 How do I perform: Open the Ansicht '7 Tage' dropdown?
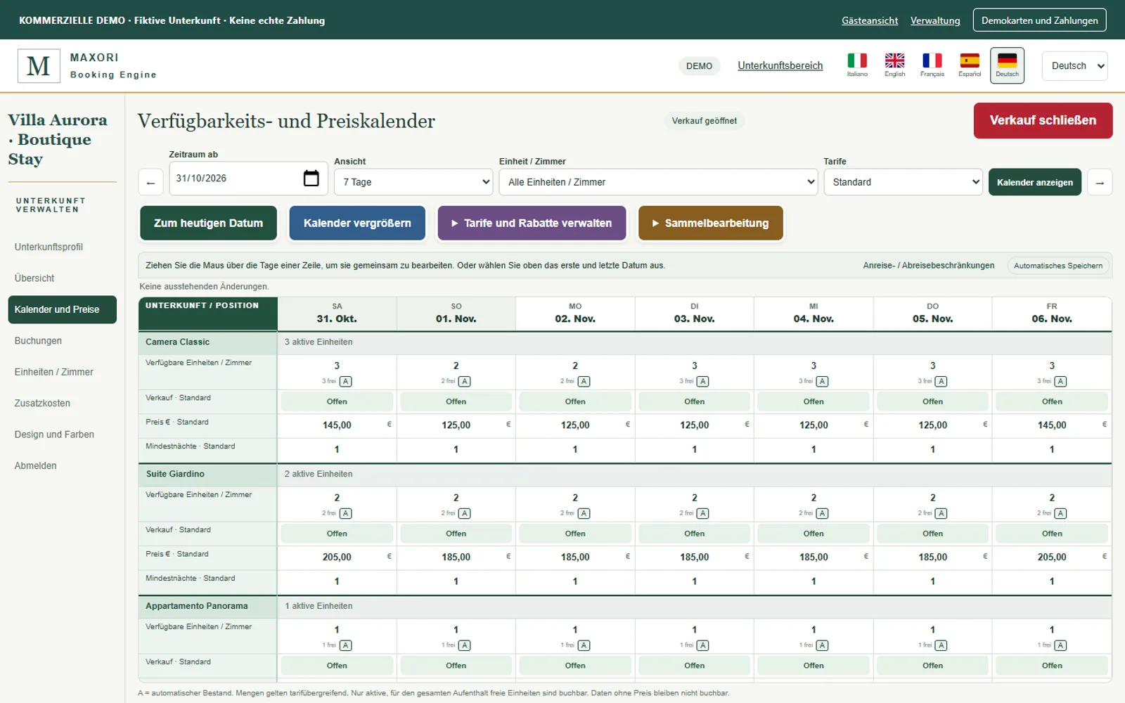413,182
